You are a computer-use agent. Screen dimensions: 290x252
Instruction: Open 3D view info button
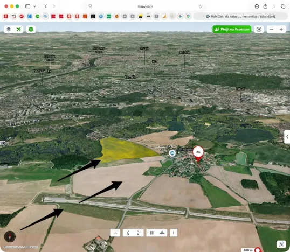pyautogui.click(x=174, y=233)
